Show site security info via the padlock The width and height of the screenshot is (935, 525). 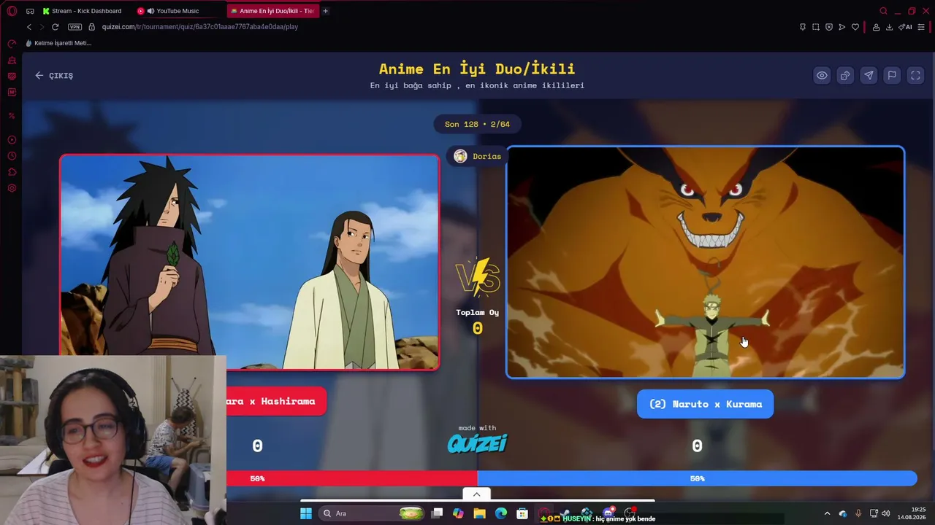point(91,27)
